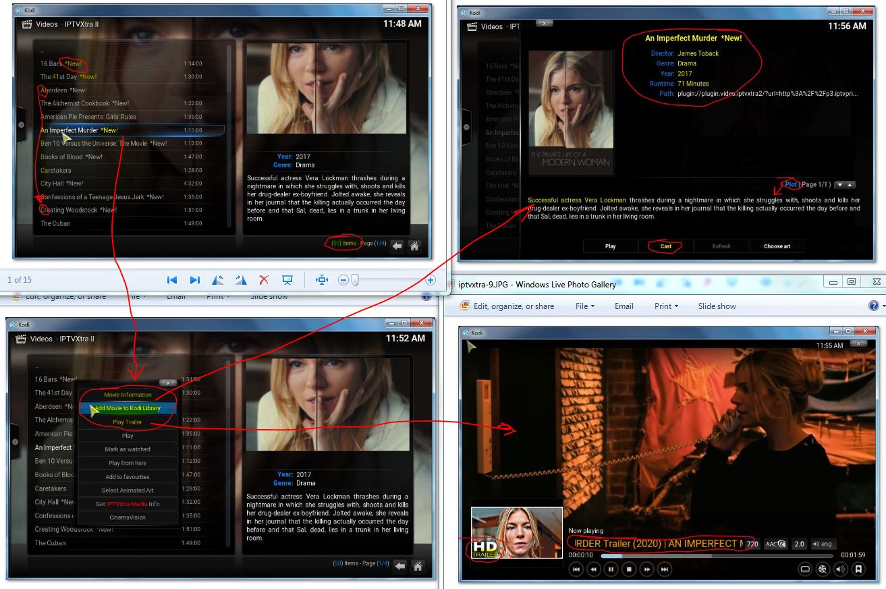Open the Print dropdown in Photo Gallery

point(667,306)
